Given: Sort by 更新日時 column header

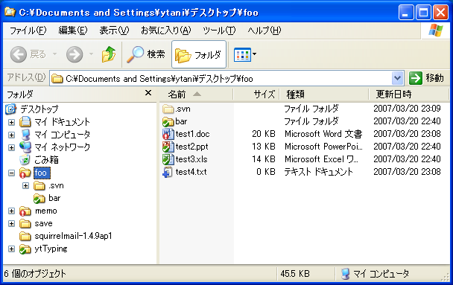Looking at the screenshot, I should pyautogui.click(x=408, y=94).
